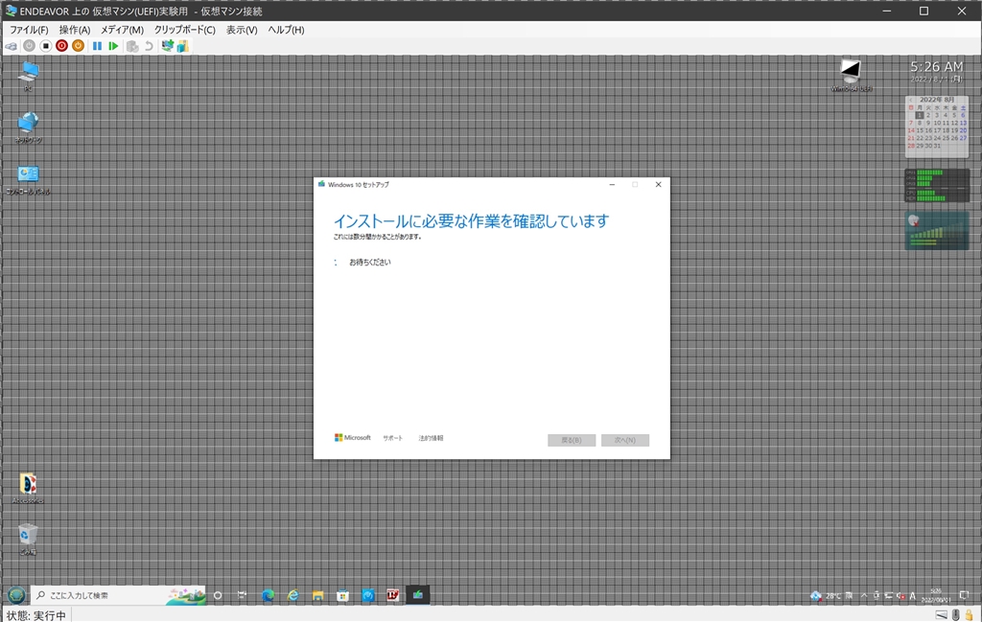Screen dimensions: 982x622
Task: Click the keyboard icon in status bar
Action: pos(942,615)
